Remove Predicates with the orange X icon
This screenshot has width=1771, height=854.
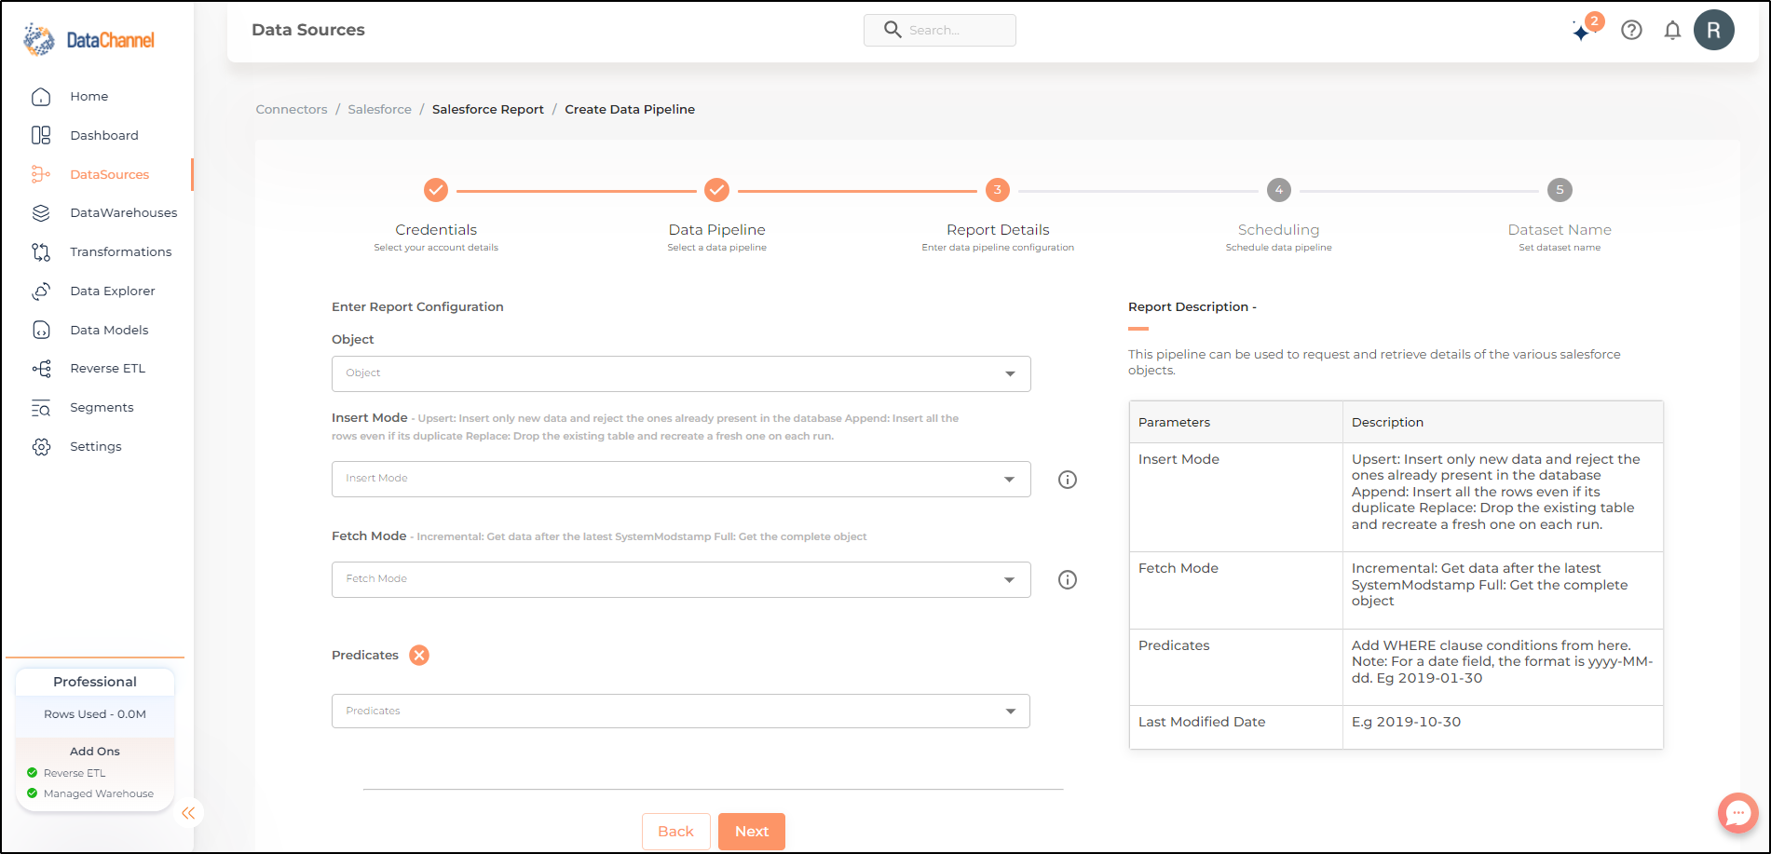click(x=419, y=655)
